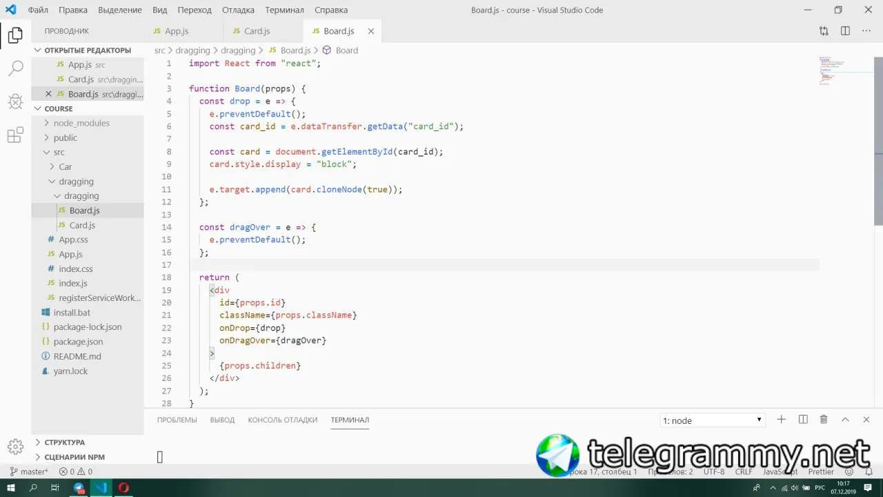Open the Терминал menu
Viewport: 883px width, 497px height.
pyautogui.click(x=284, y=10)
